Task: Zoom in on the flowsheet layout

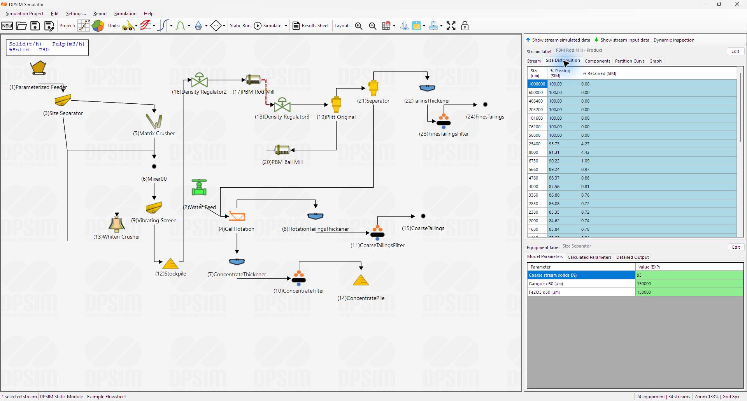Action: point(359,26)
